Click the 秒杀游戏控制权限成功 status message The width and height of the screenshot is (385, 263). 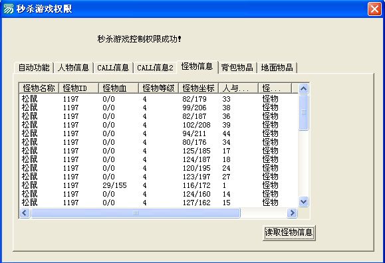coord(139,39)
